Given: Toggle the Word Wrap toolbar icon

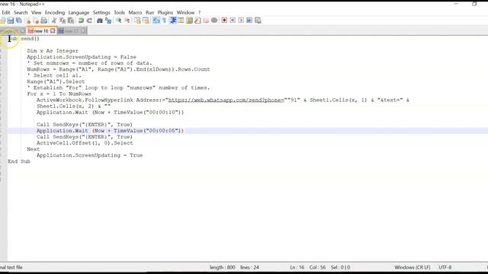Looking at the screenshot, I should (156, 21).
